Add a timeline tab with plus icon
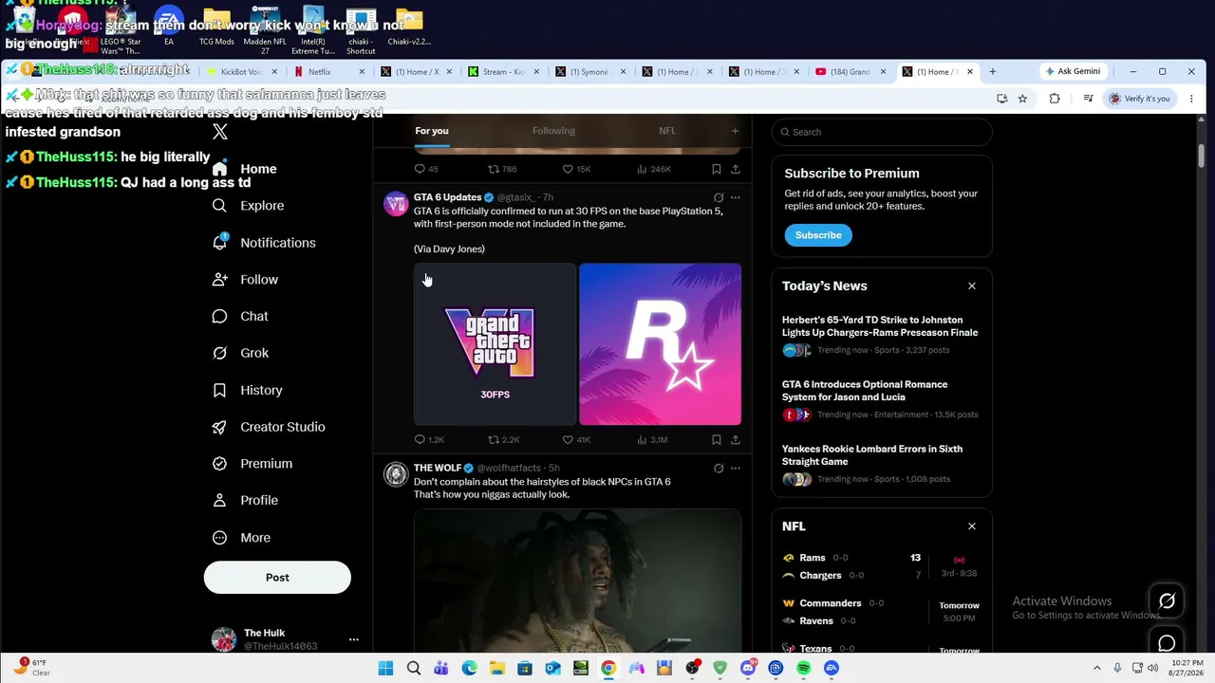Screen dimensions: 1215x683 click(735, 131)
